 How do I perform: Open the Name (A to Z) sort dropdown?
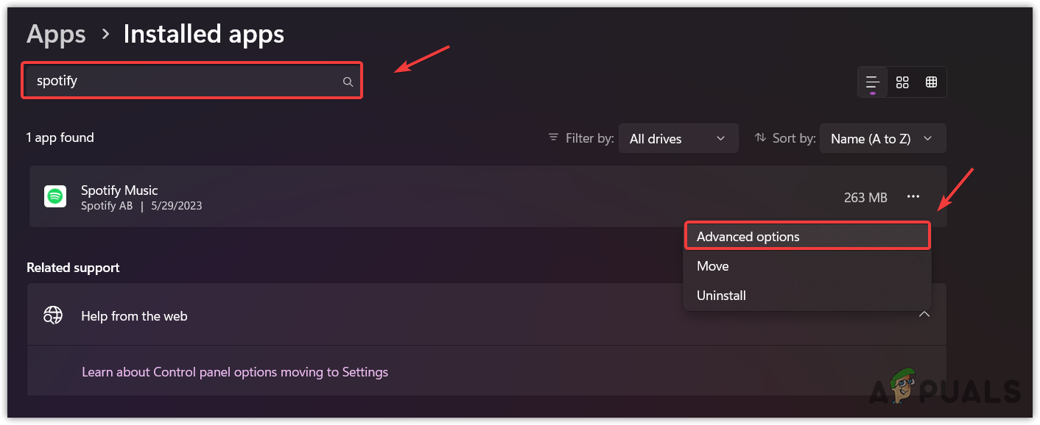point(882,138)
